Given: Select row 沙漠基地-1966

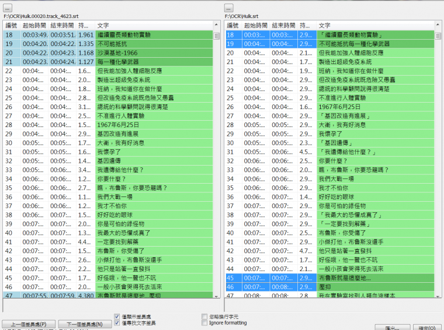Looking at the screenshot, I should click(108, 53).
